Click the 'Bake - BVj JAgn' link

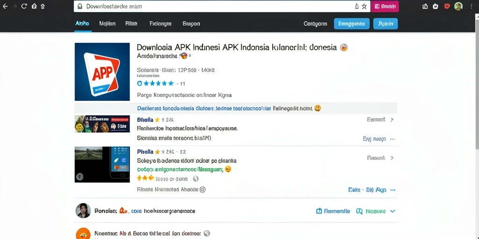click(x=367, y=190)
